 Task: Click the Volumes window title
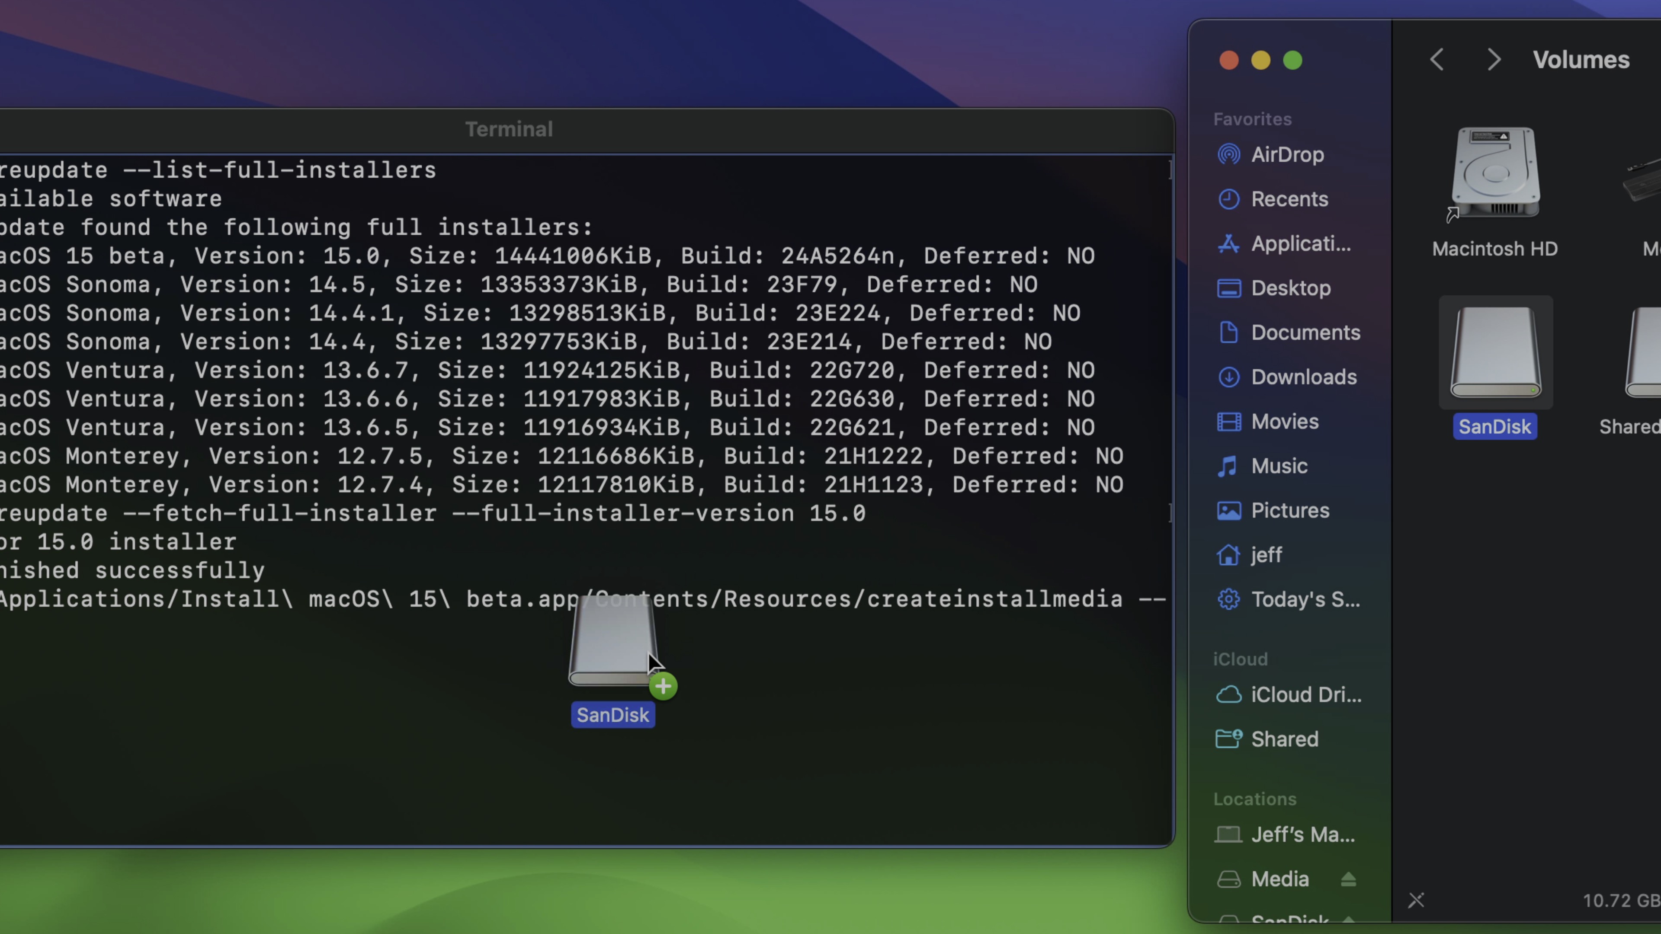click(1581, 59)
